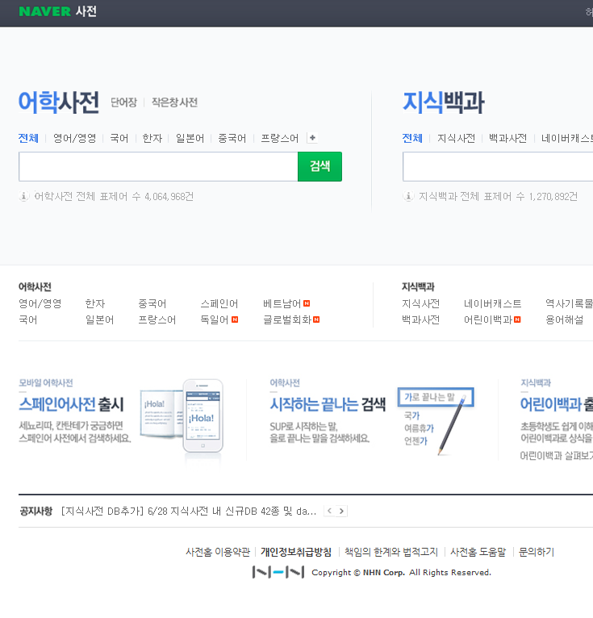Open the 사전 home link beside NAVER
The image size is (593, 618).
86,11
